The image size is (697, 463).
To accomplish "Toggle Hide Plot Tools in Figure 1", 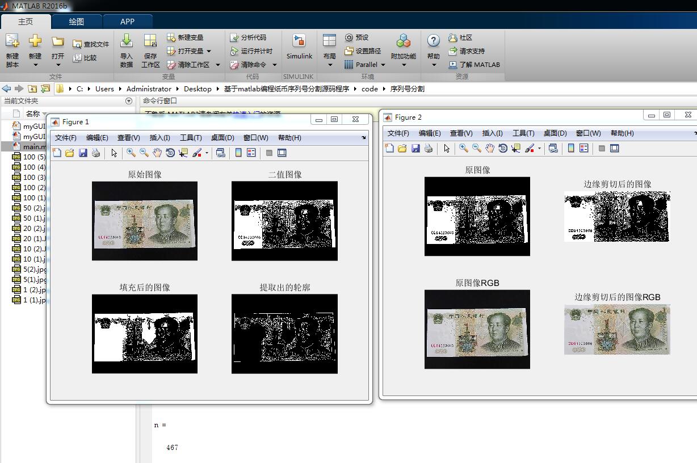I will [x=269, y=153].
